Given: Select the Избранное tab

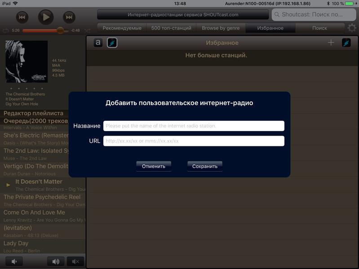Looking at the screenshot, I should (270, 28).
